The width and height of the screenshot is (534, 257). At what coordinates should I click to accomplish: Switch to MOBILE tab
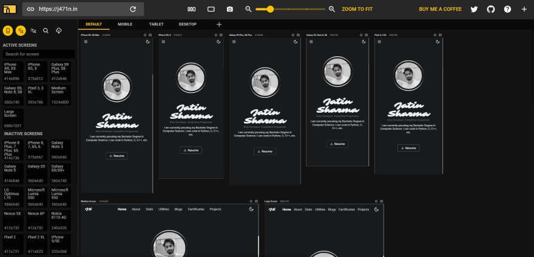[x=125, y=24]
